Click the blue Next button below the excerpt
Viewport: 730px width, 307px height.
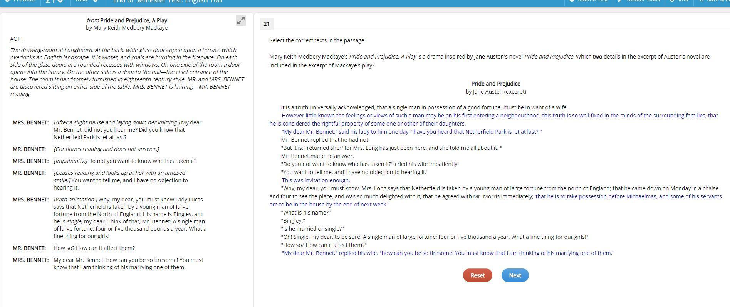(515, 275)
